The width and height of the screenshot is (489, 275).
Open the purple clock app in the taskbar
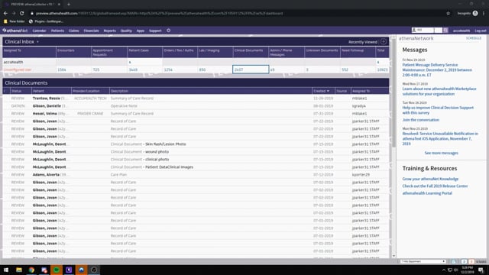coord(69,270)
